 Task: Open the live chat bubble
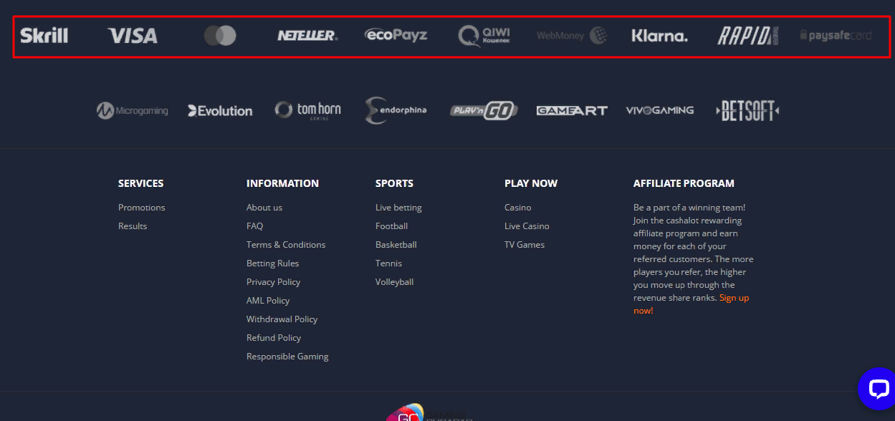(877, 389)
